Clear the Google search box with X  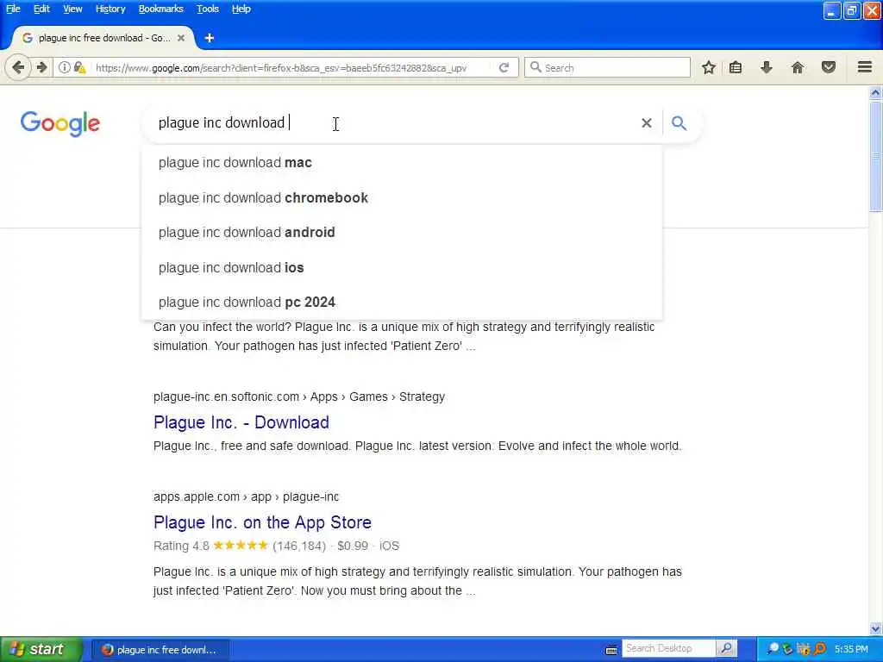click(647, 122)
